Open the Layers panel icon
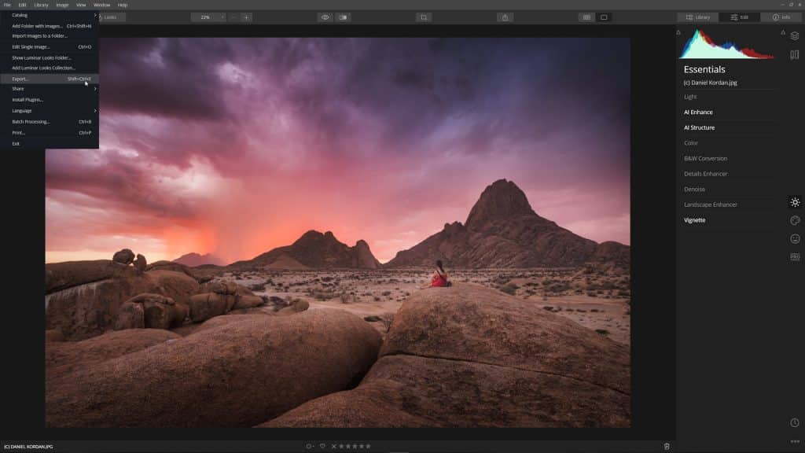The height and width of the screenshot is (453, 805). tap(796, 35)
